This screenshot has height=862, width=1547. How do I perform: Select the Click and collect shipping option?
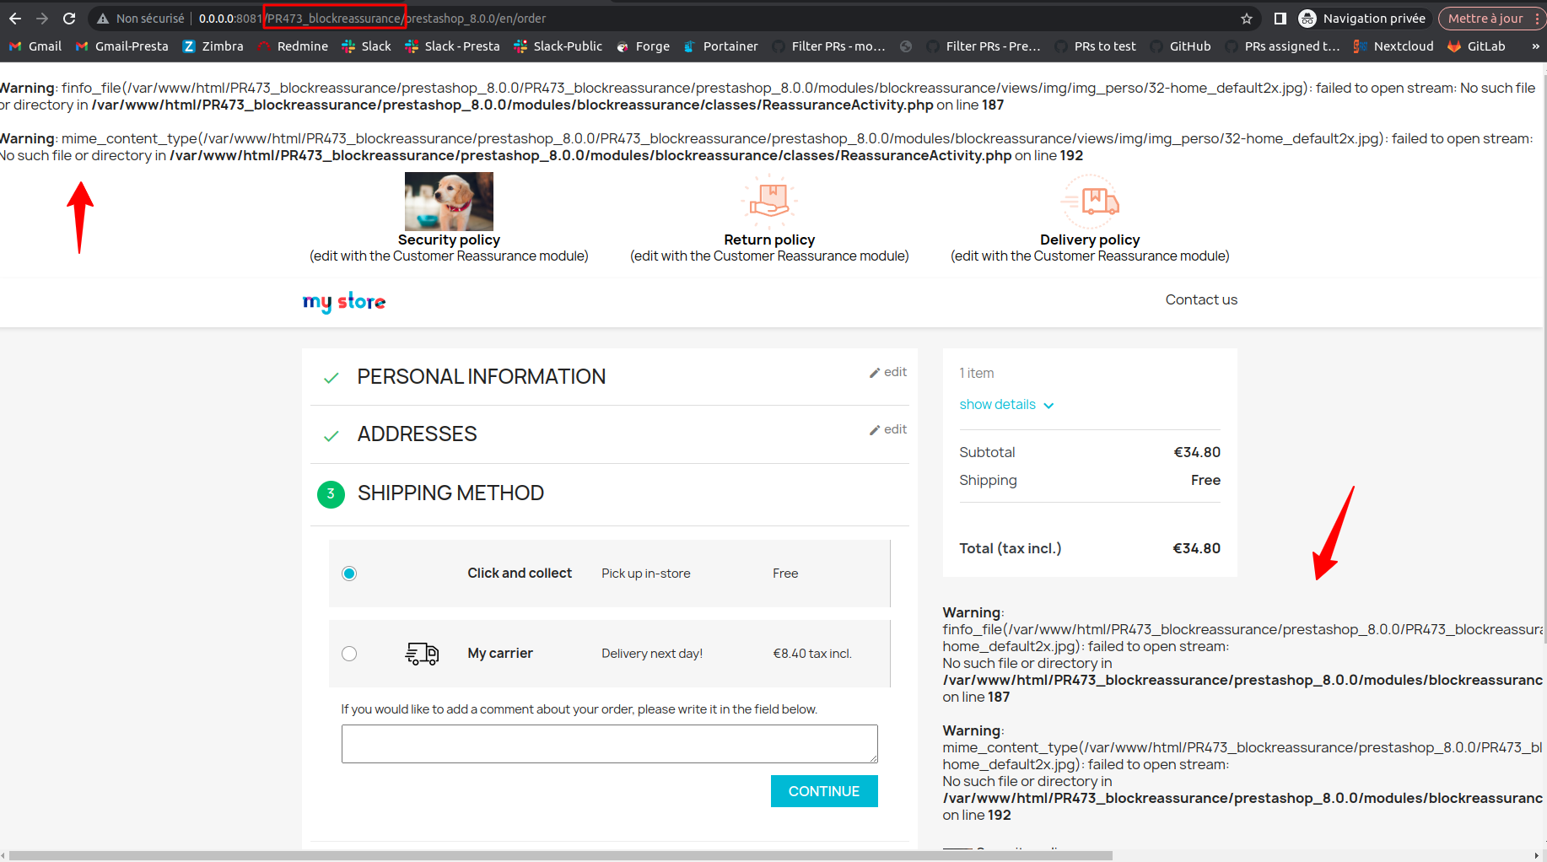tap(349, 573)
